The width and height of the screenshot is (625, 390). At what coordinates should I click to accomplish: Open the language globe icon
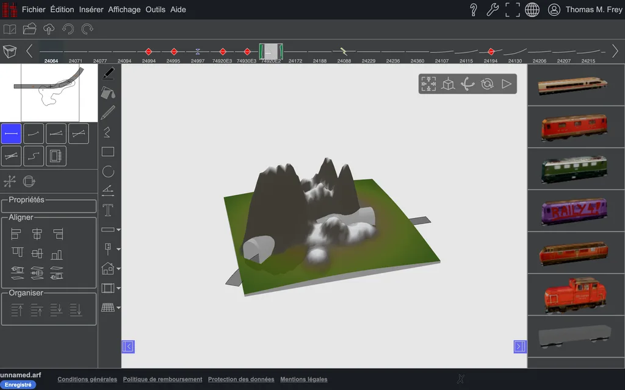[532, 10]
